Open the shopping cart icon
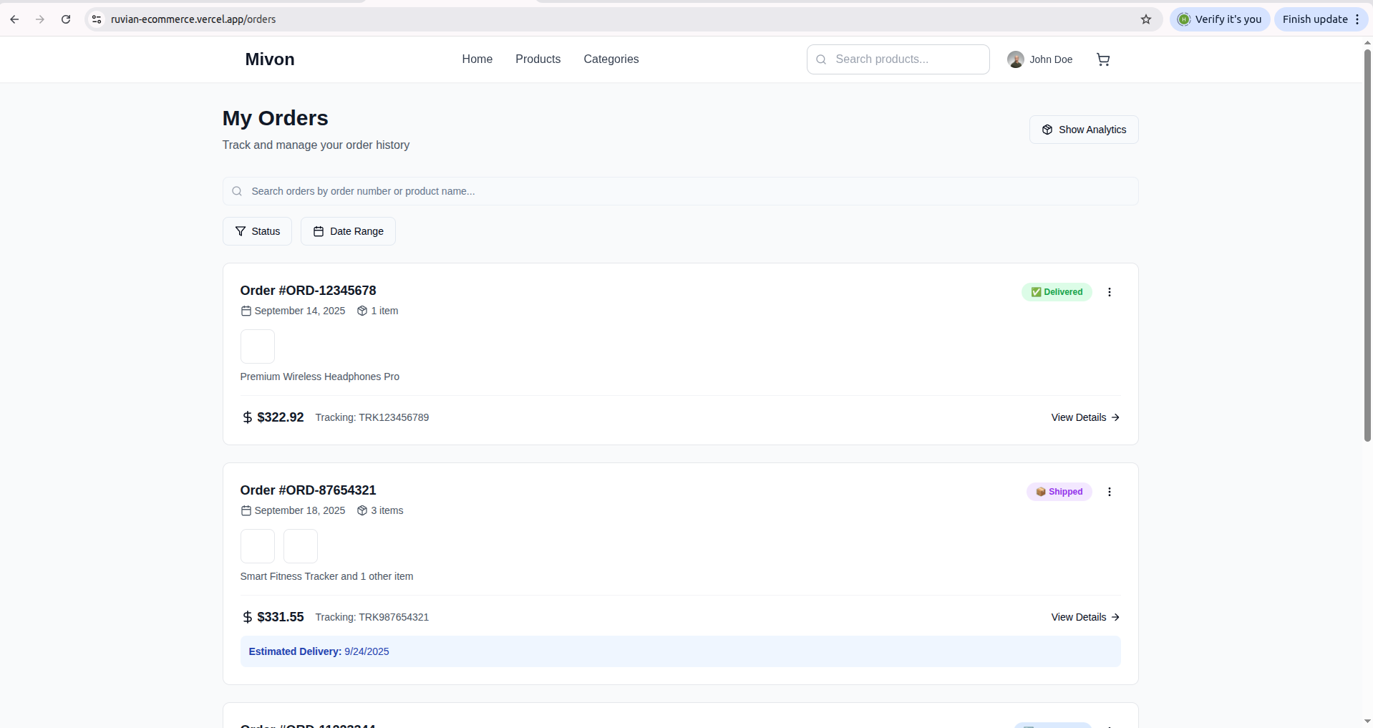 (x=1103, y=59)
